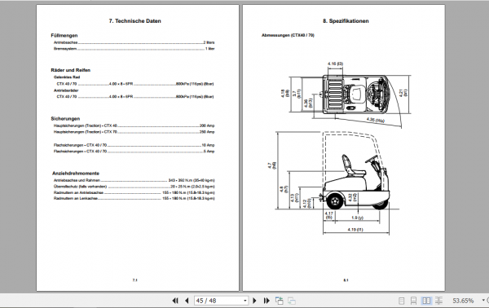
Task: Click the Flachsicherungen 5 Amp row
Action: click(134, 152)
